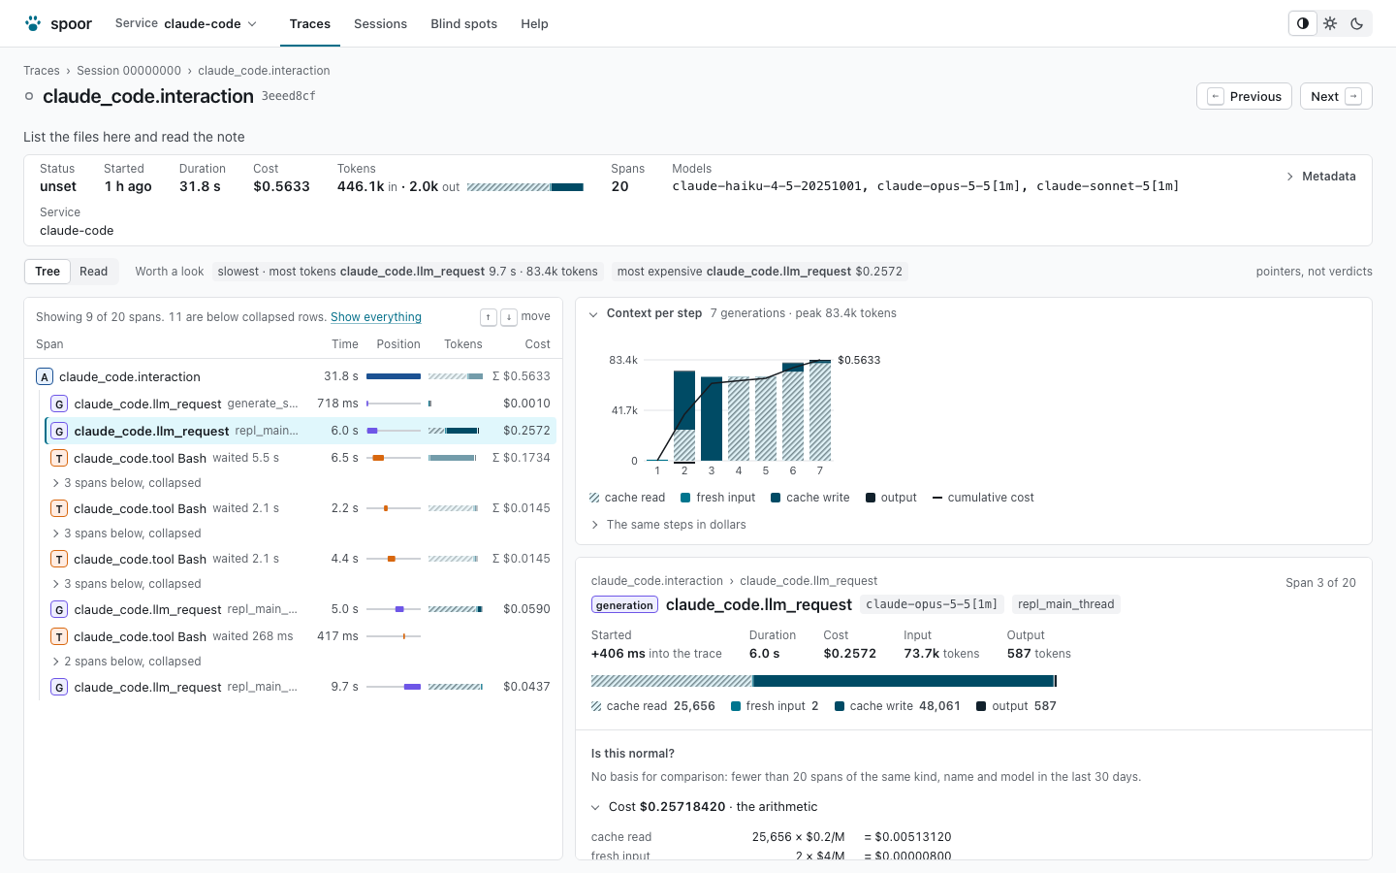The image size is (1396, 873).
Task: Click the A icon of claude_code.interaction span
Action: (x=45, y=376)
